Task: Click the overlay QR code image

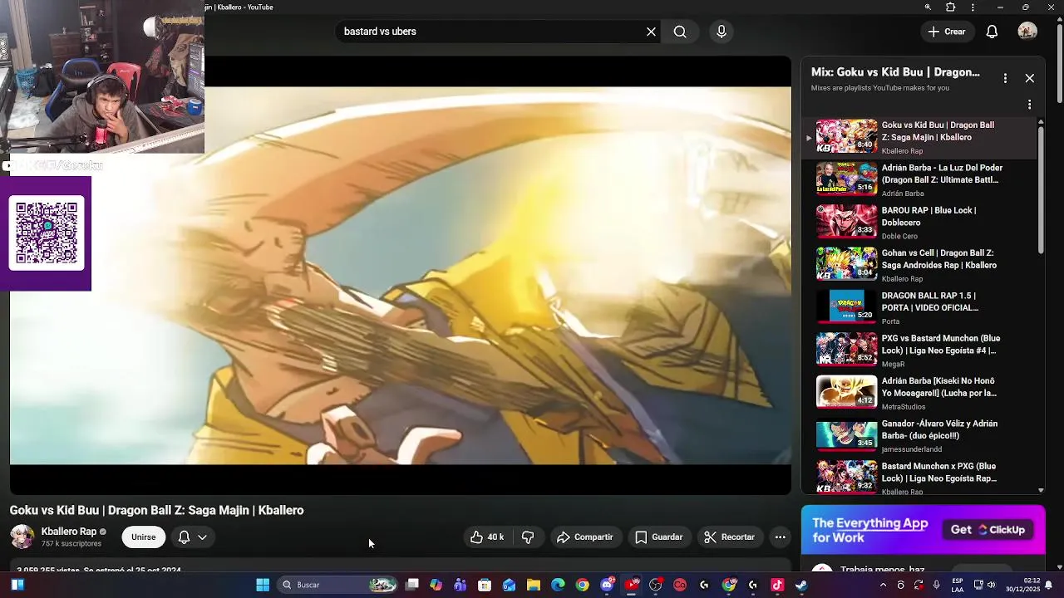Action: (47, 233)
